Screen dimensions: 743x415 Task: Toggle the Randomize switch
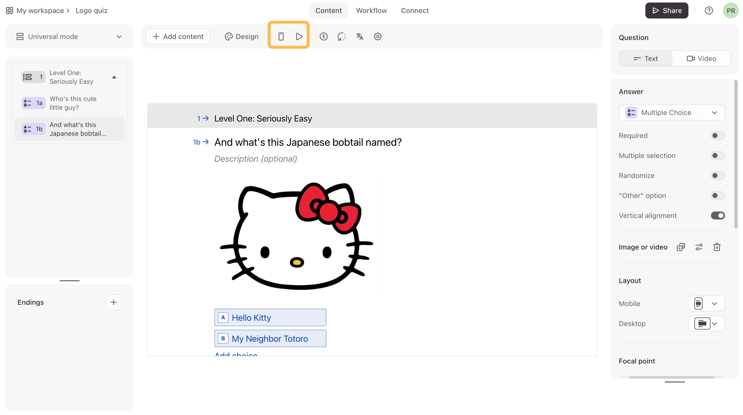pos(718,175)
